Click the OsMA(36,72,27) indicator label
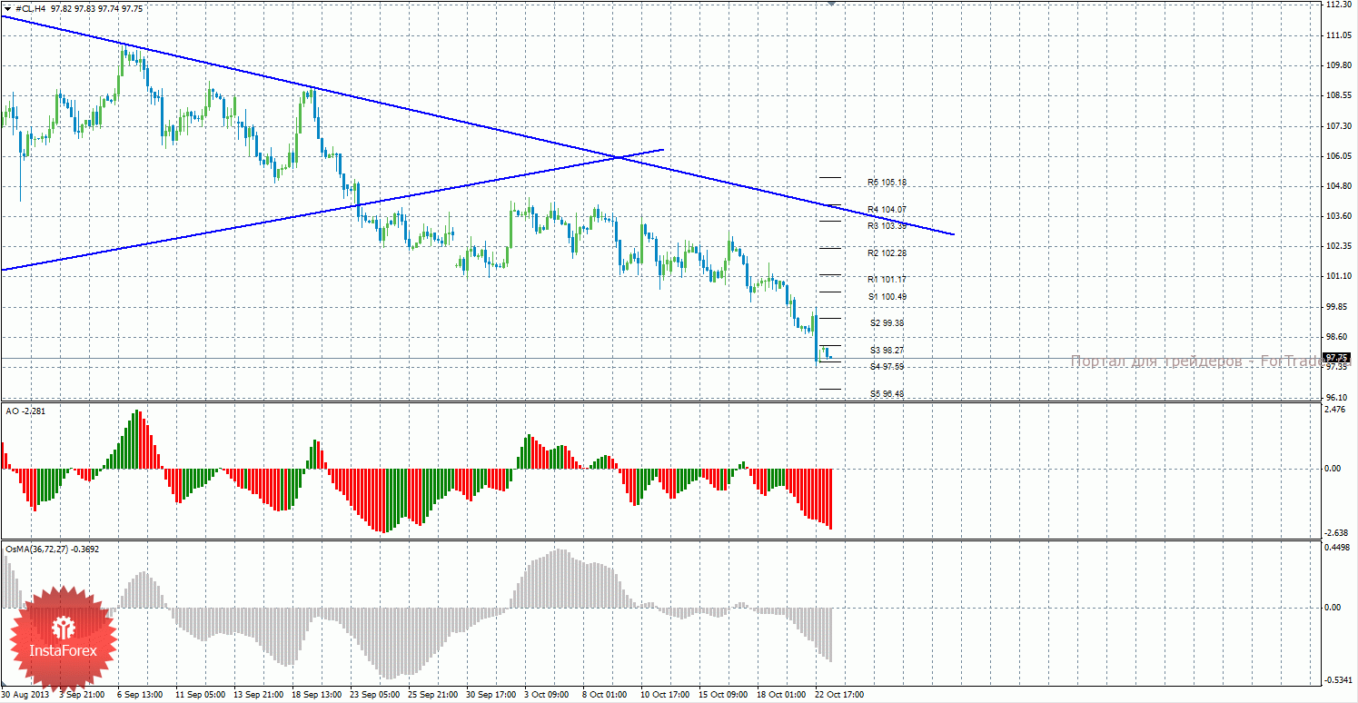This screenshot has width=1358, height=703. click(52, 549)
